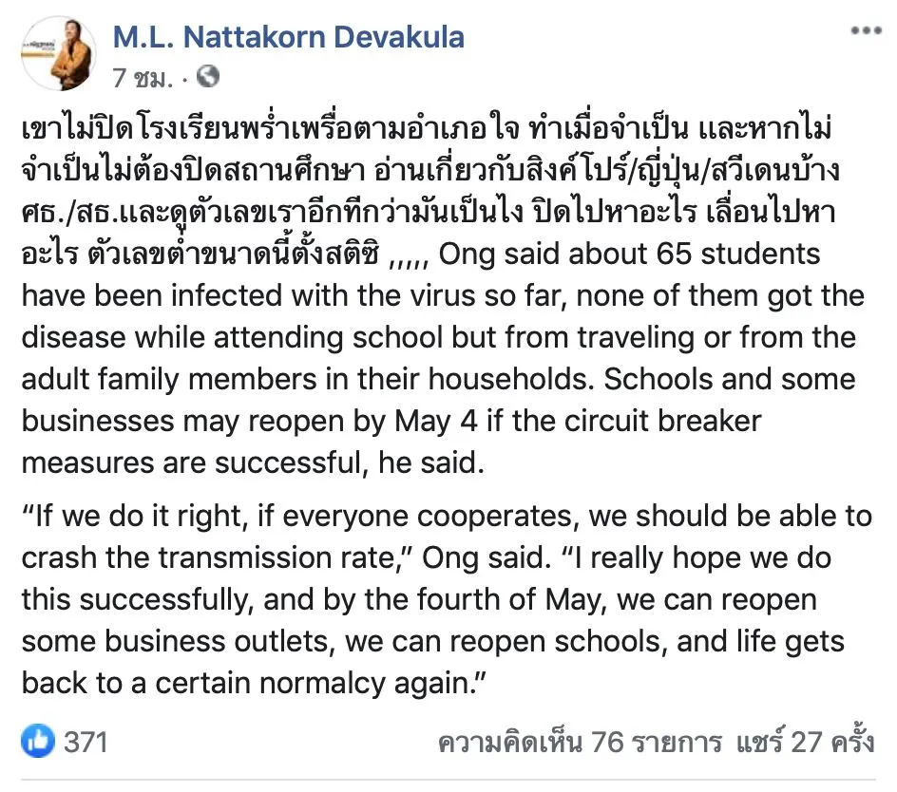897x792 pixels.
Task: Click the Thai text first line of post
Action: [x=427, y=129]
